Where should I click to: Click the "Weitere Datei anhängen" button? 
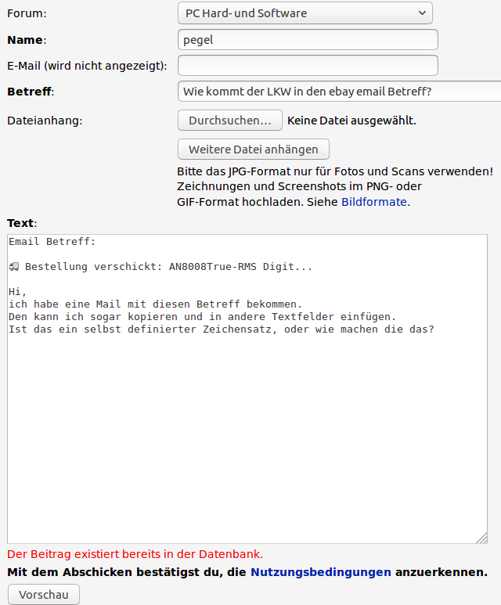tap(254, 149)
